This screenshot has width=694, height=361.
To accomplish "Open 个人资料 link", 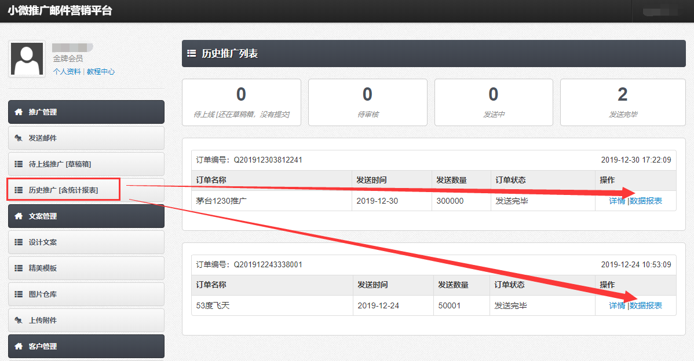I will [67, 72].
